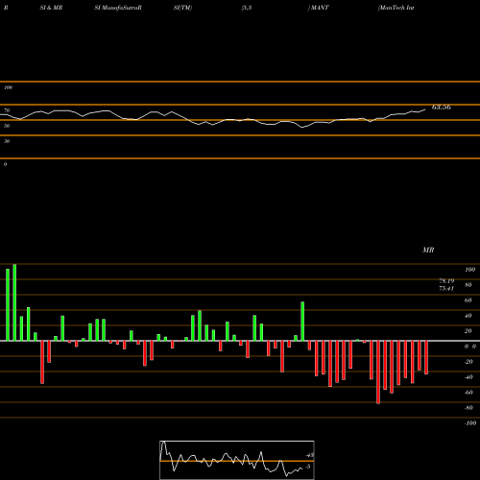Viewport: 480px width, 480px height.
Task: Click the -100 axis label of the MR chart
Action: click(470, 423)
